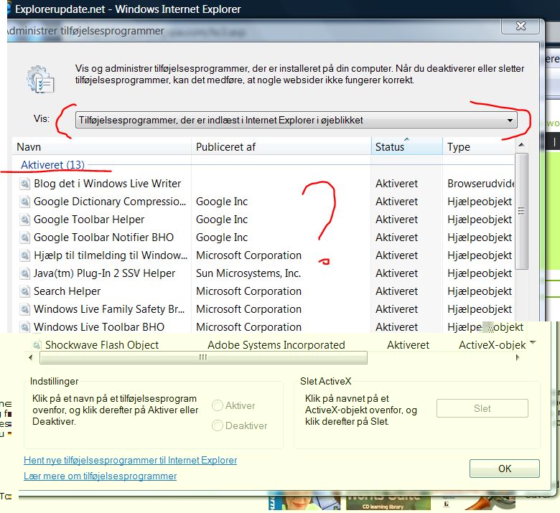Select Google Toolbar Helper name

pos(89,220)
